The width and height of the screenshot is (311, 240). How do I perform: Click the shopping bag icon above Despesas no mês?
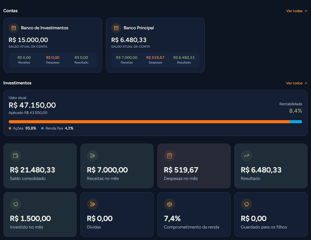click(x=170, y=156)
